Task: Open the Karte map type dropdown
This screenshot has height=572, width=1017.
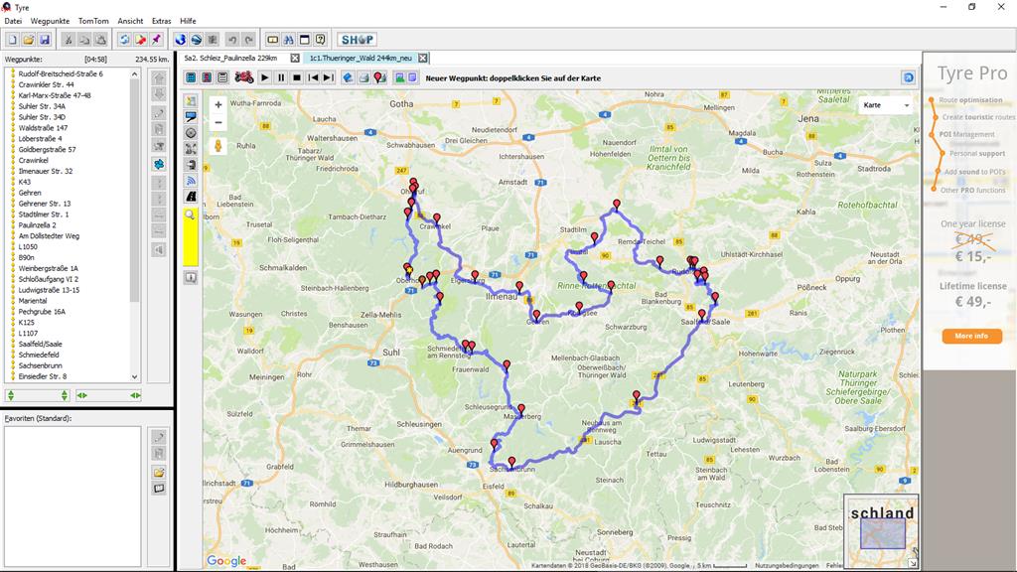Action: pos(886,105)
